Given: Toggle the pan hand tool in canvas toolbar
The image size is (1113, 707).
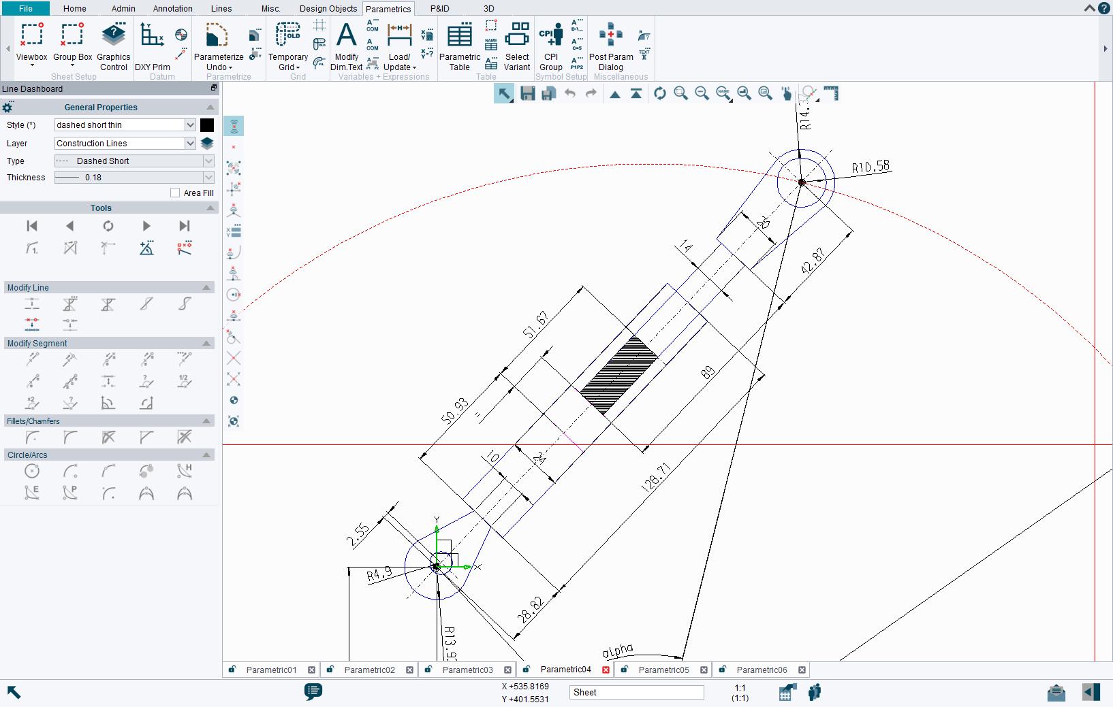Looking at the screenshot, I should point(787,93).
